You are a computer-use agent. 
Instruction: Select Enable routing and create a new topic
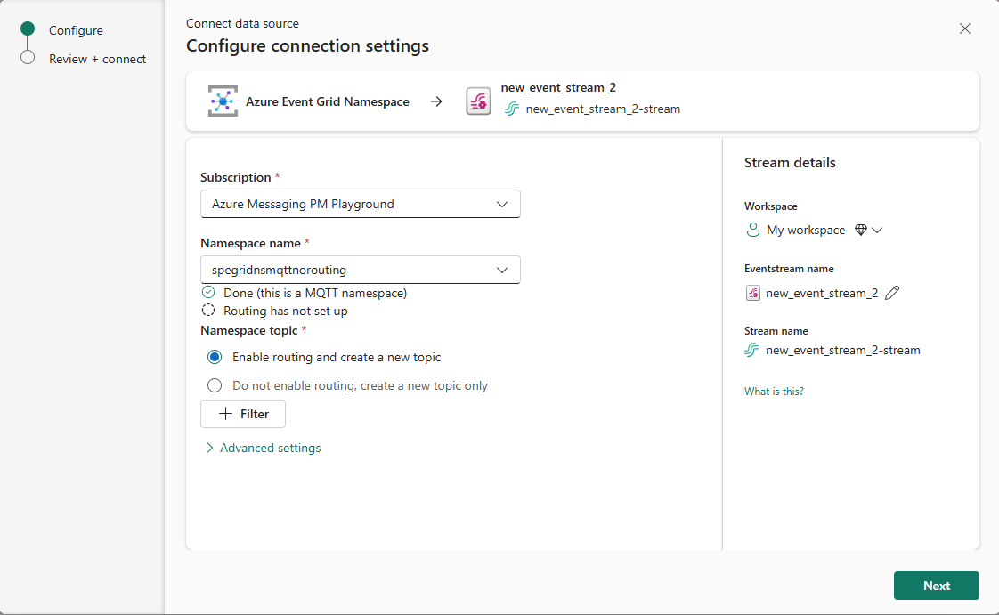click(x=214, y=356)
